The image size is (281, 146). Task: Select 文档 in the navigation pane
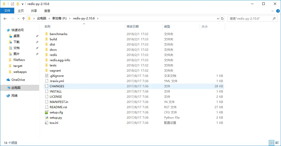(16, 48)
